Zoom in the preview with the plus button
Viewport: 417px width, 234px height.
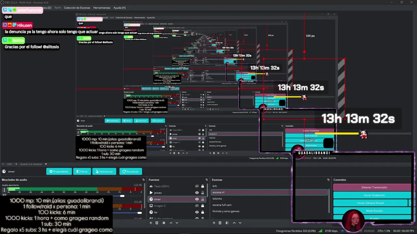[17, 164]
